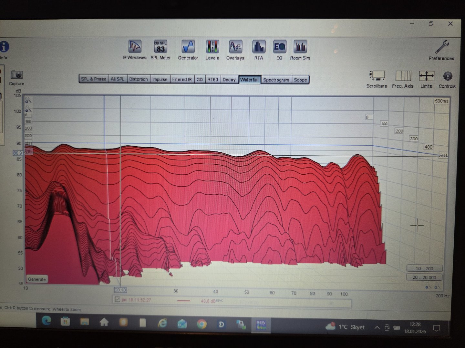Set frequency range to 10 .. 200
The height and width of the screenshot is (348, 465).
[x=424, y=268]
